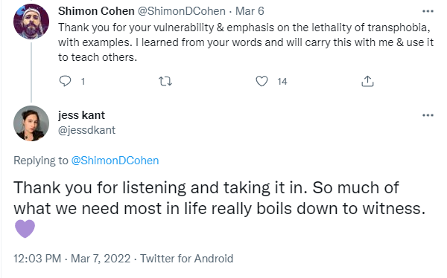Open the share icon on Shimon's tweet
447x278 pixels.
click(x=367, y=81)
